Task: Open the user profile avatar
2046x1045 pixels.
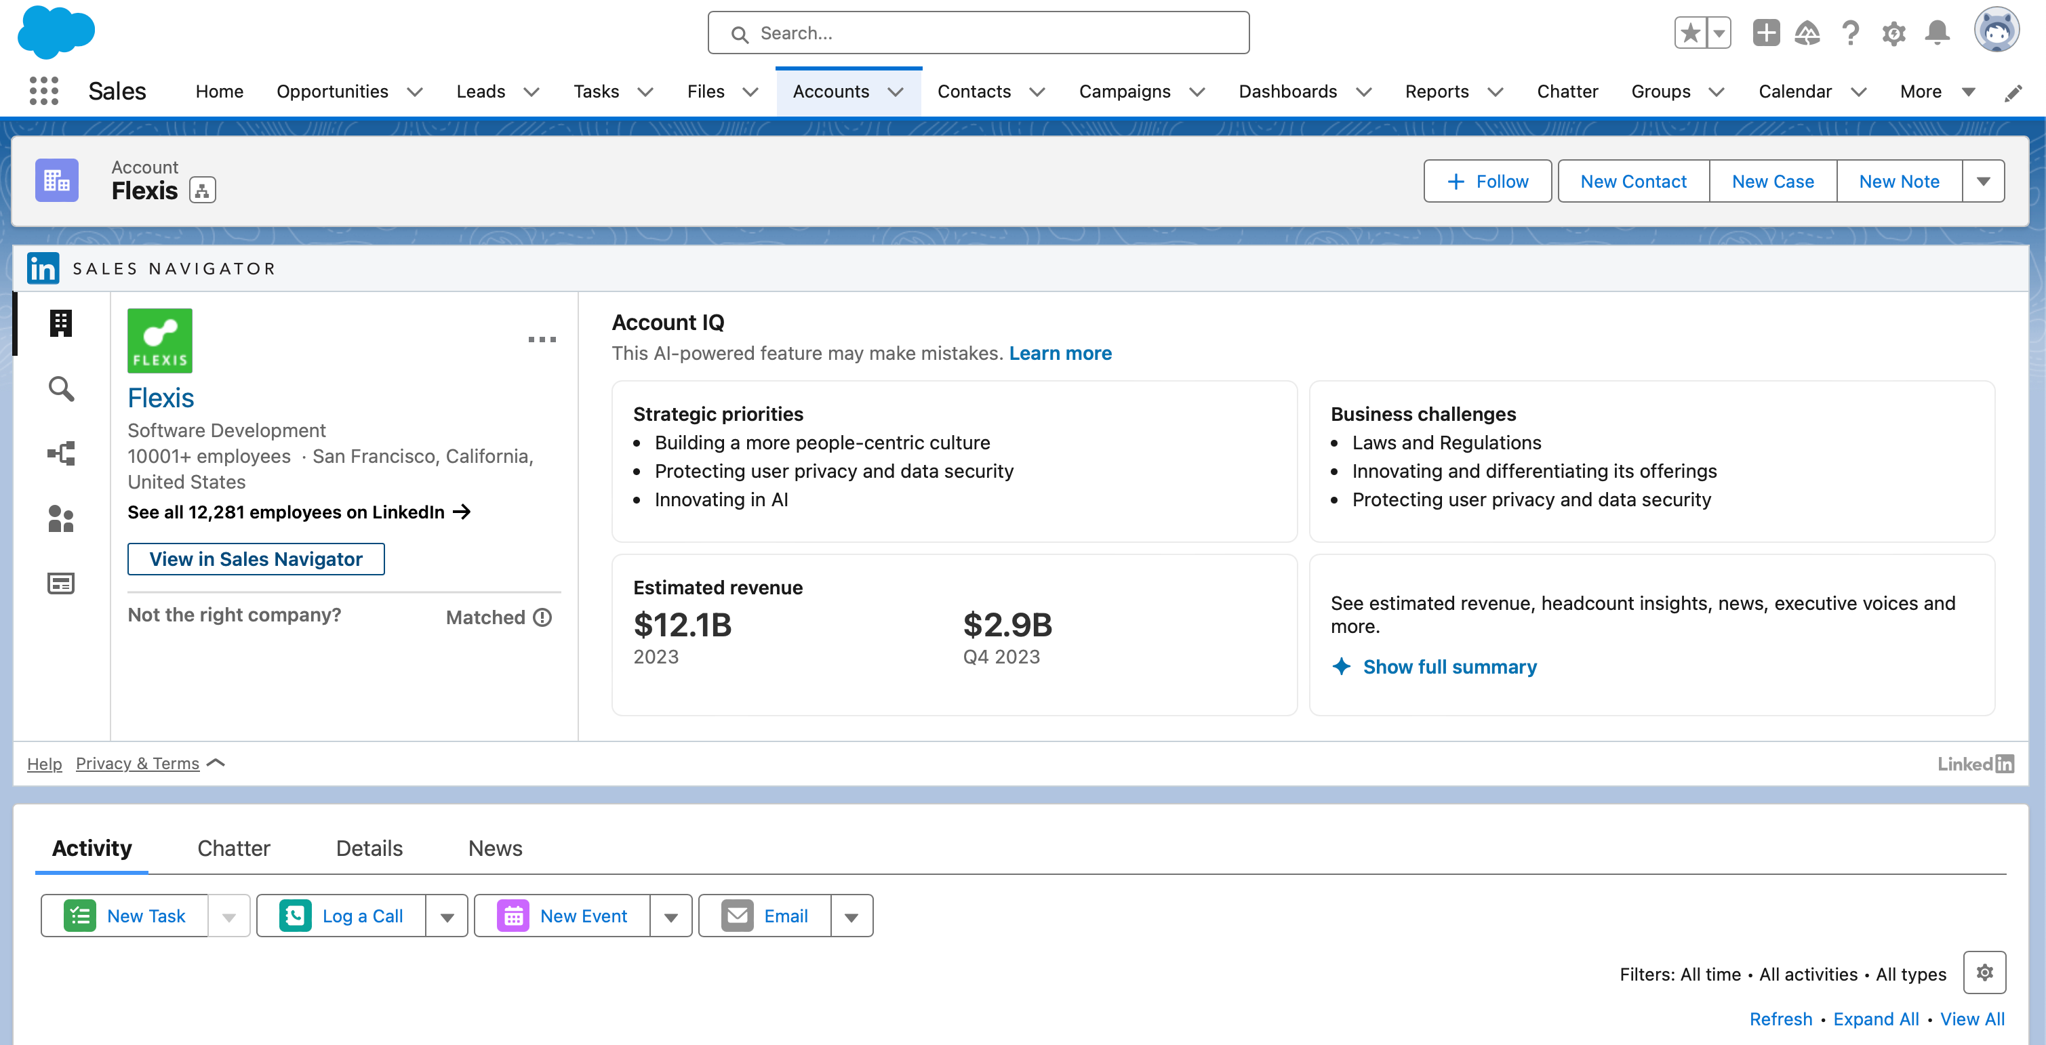Action: pyautogui.click(x=1997, y=30)
